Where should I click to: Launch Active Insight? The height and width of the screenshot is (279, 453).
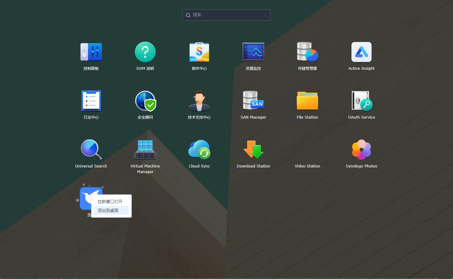pyautogui.click(x=361, y=52)
